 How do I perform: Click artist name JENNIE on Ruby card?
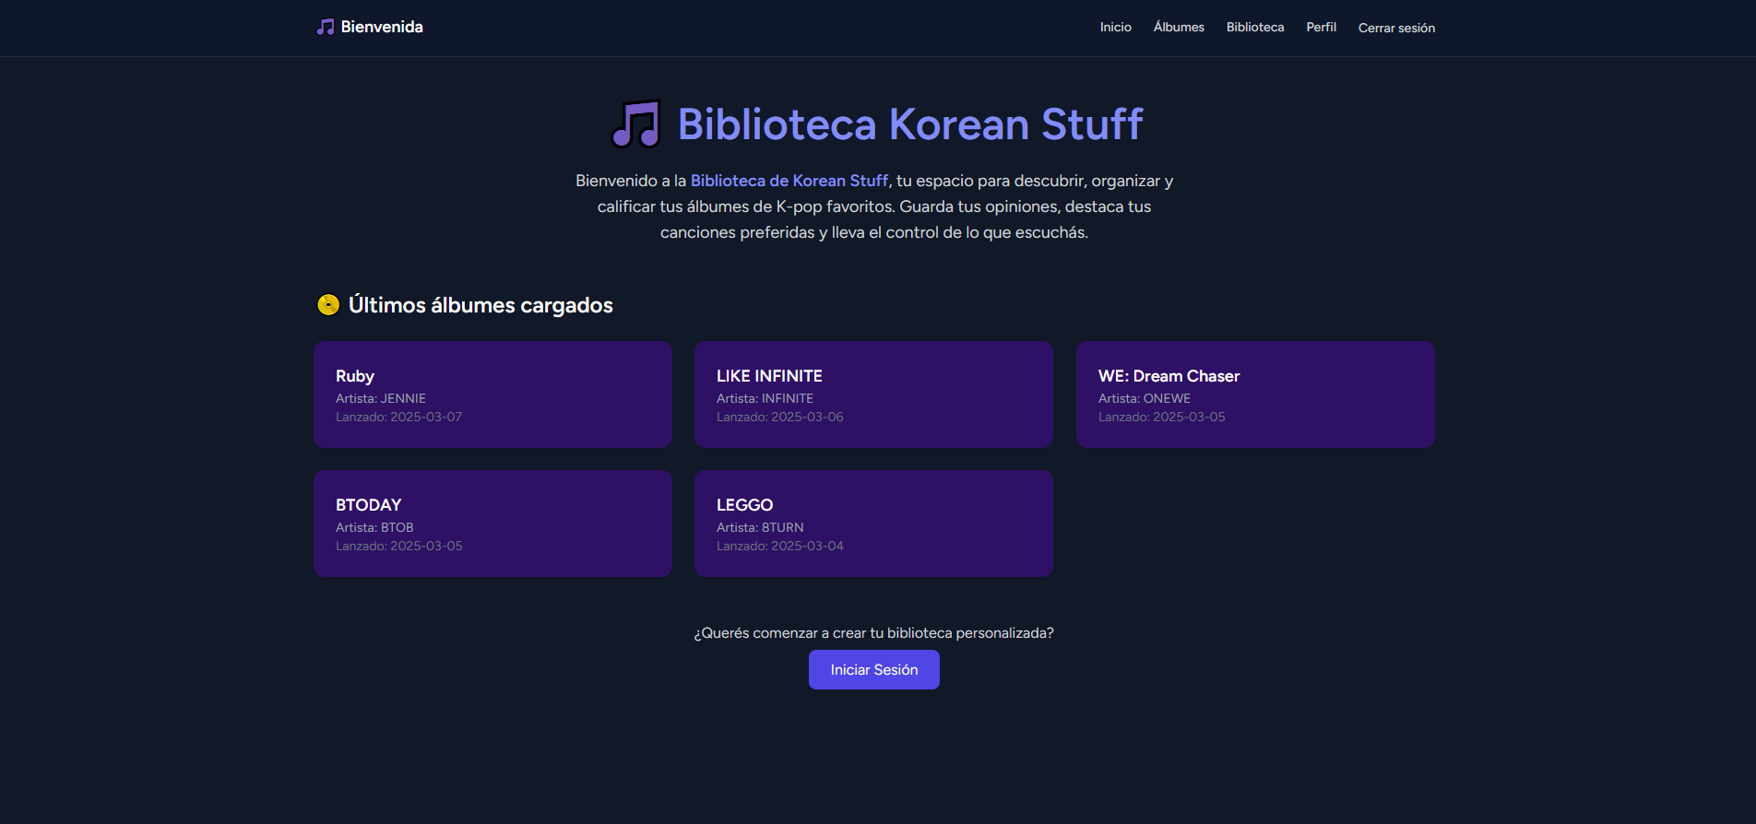pyautogui.click(x=403, y=398)
